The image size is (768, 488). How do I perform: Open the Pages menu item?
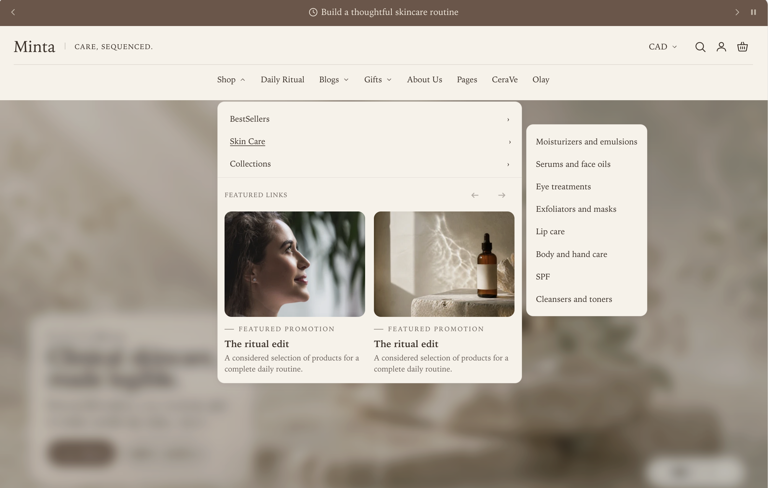pos(467,80)
